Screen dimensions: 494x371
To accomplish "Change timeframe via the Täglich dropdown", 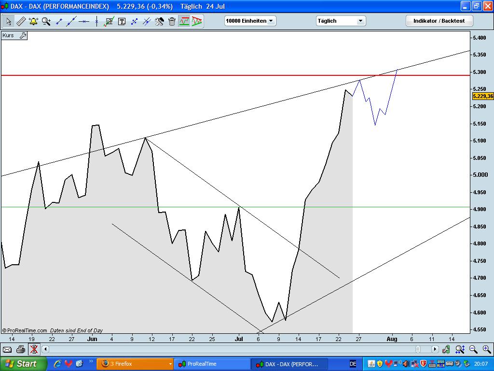I will tap(341, 21).
